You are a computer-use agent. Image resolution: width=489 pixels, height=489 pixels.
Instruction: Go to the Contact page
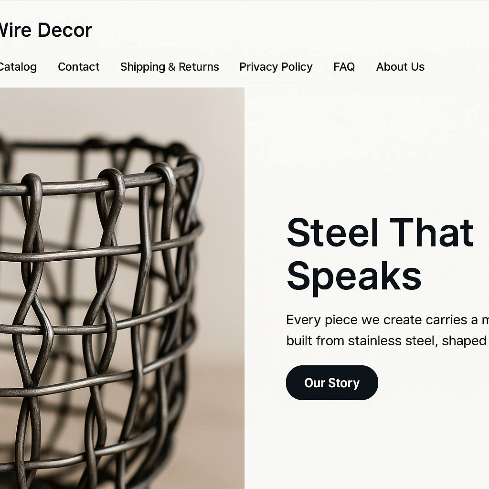click(x=79, y=67)
